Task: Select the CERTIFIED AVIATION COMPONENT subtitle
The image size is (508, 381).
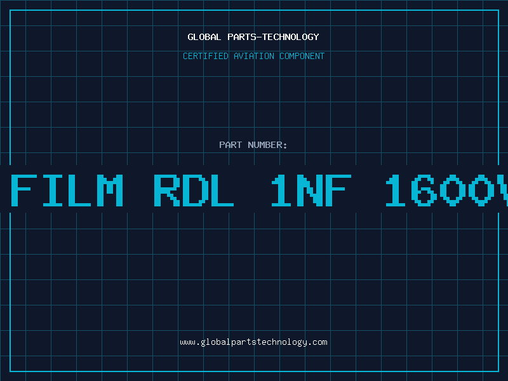Action: tap(253, 56)
